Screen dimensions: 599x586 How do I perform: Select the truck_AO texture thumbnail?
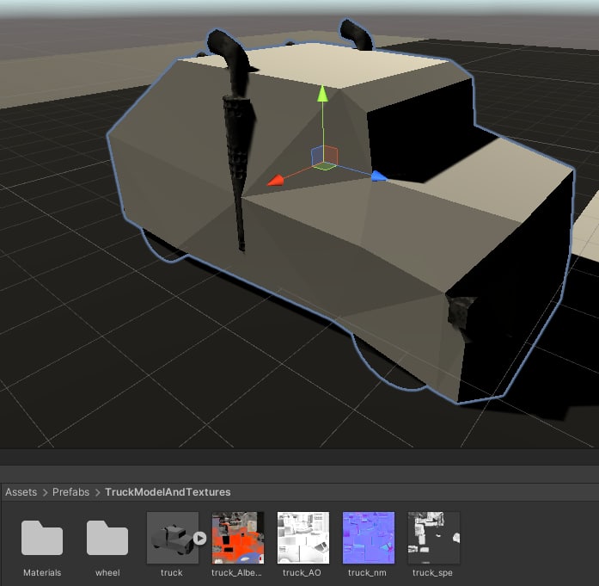click(303, 538)
